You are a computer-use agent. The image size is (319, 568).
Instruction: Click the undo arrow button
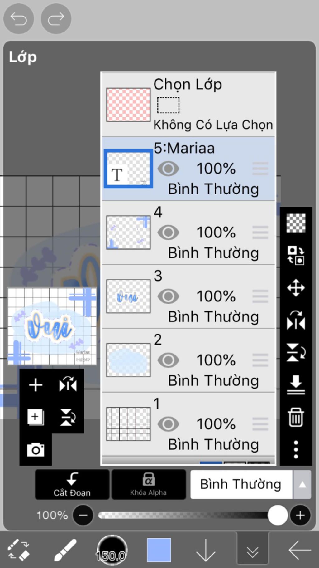click(18, 19)
